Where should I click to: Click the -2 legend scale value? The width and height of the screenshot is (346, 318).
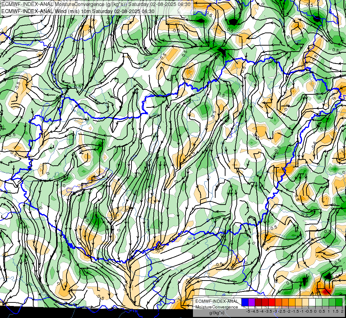pos(288,311)
